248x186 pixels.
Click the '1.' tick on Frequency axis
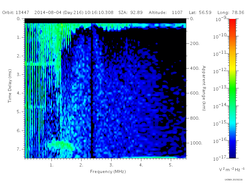pos(51,165)
